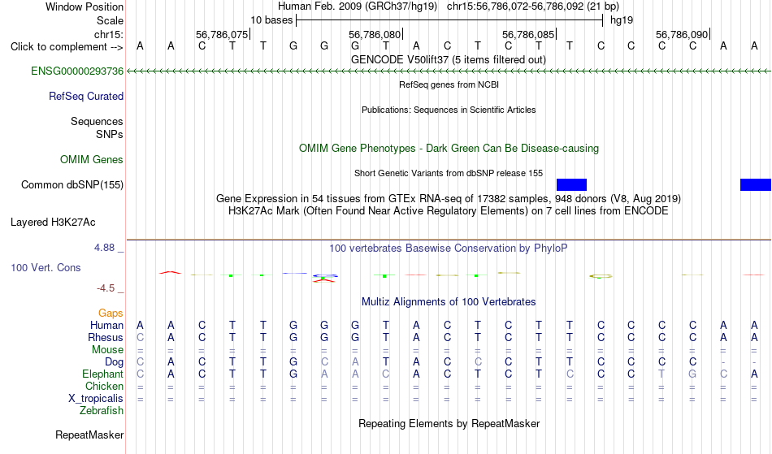Image resolution: width=772 pixels, height=454 pixels.
Task: Select the Chicken alignment row label
Action: tap(104, 387)
